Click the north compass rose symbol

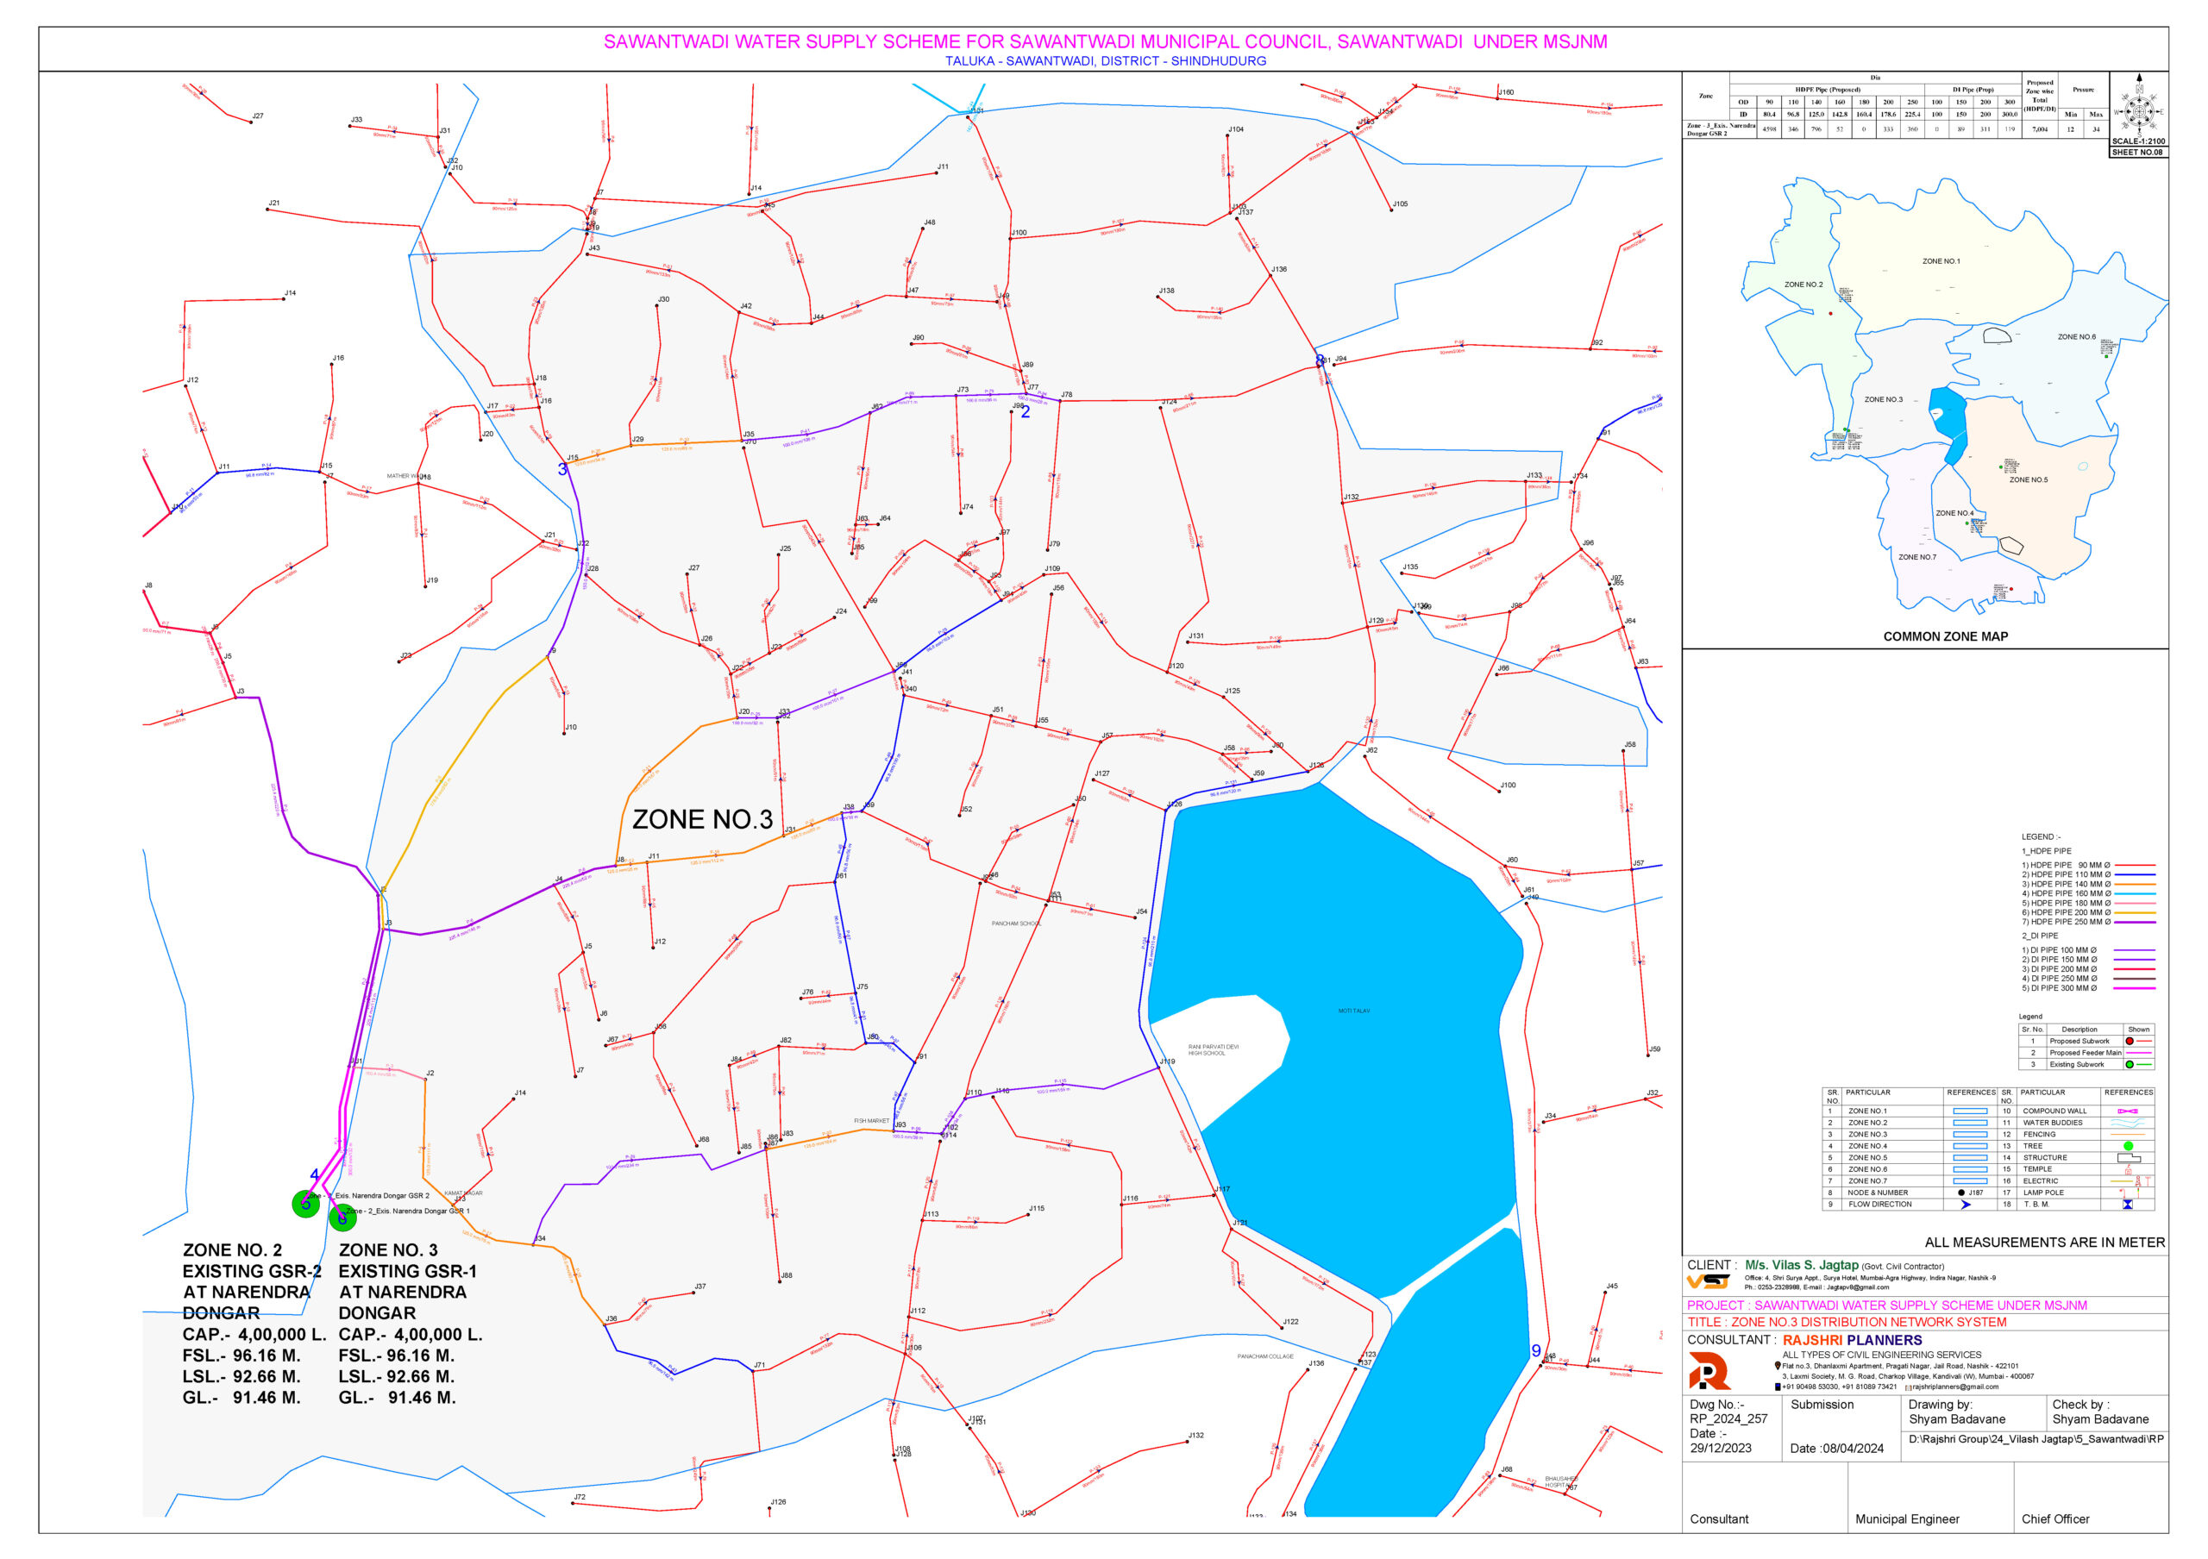click(x=2138, y=110)
